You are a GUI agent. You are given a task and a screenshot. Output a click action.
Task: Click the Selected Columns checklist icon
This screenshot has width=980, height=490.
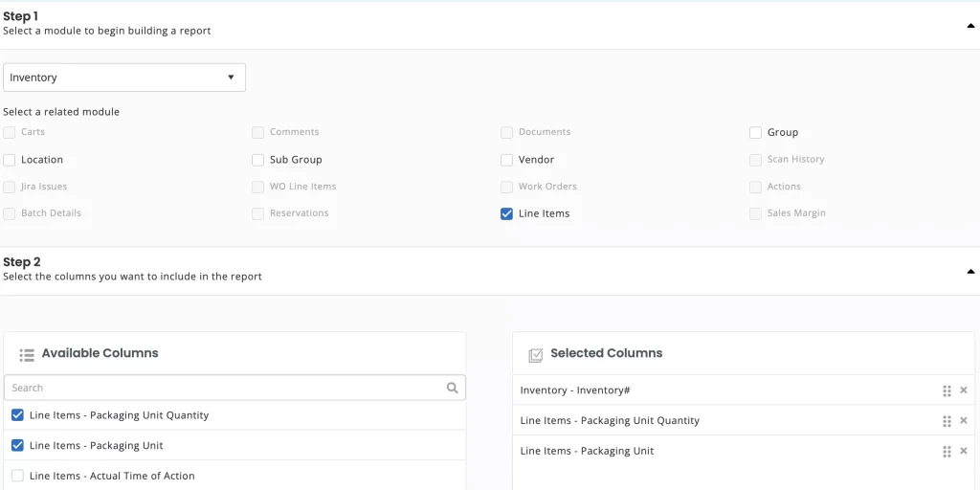tap(536, 355)
